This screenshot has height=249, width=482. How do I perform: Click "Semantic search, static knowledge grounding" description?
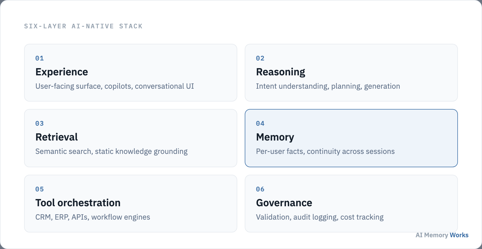tap(111, 151)
